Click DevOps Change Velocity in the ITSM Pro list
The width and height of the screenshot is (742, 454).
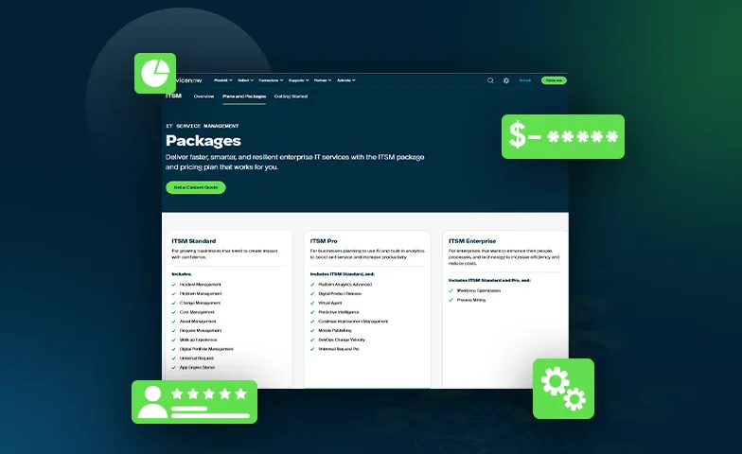tap(342, 340)
